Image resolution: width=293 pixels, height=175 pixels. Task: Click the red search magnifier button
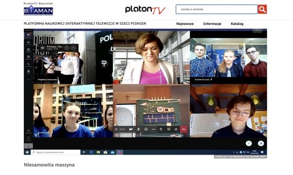pos(262,9)
